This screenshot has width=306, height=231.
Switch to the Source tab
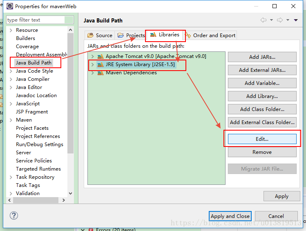[x=100, y=35]
